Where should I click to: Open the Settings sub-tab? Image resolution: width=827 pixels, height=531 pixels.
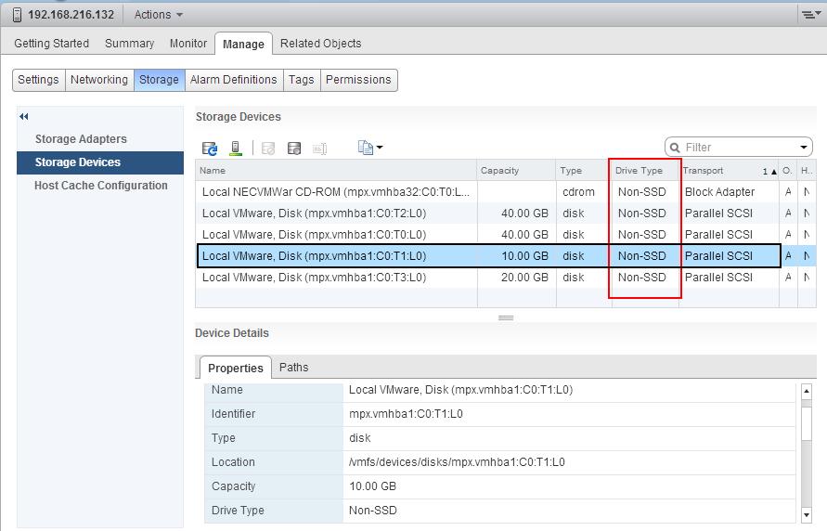click(x=38, y=80)
